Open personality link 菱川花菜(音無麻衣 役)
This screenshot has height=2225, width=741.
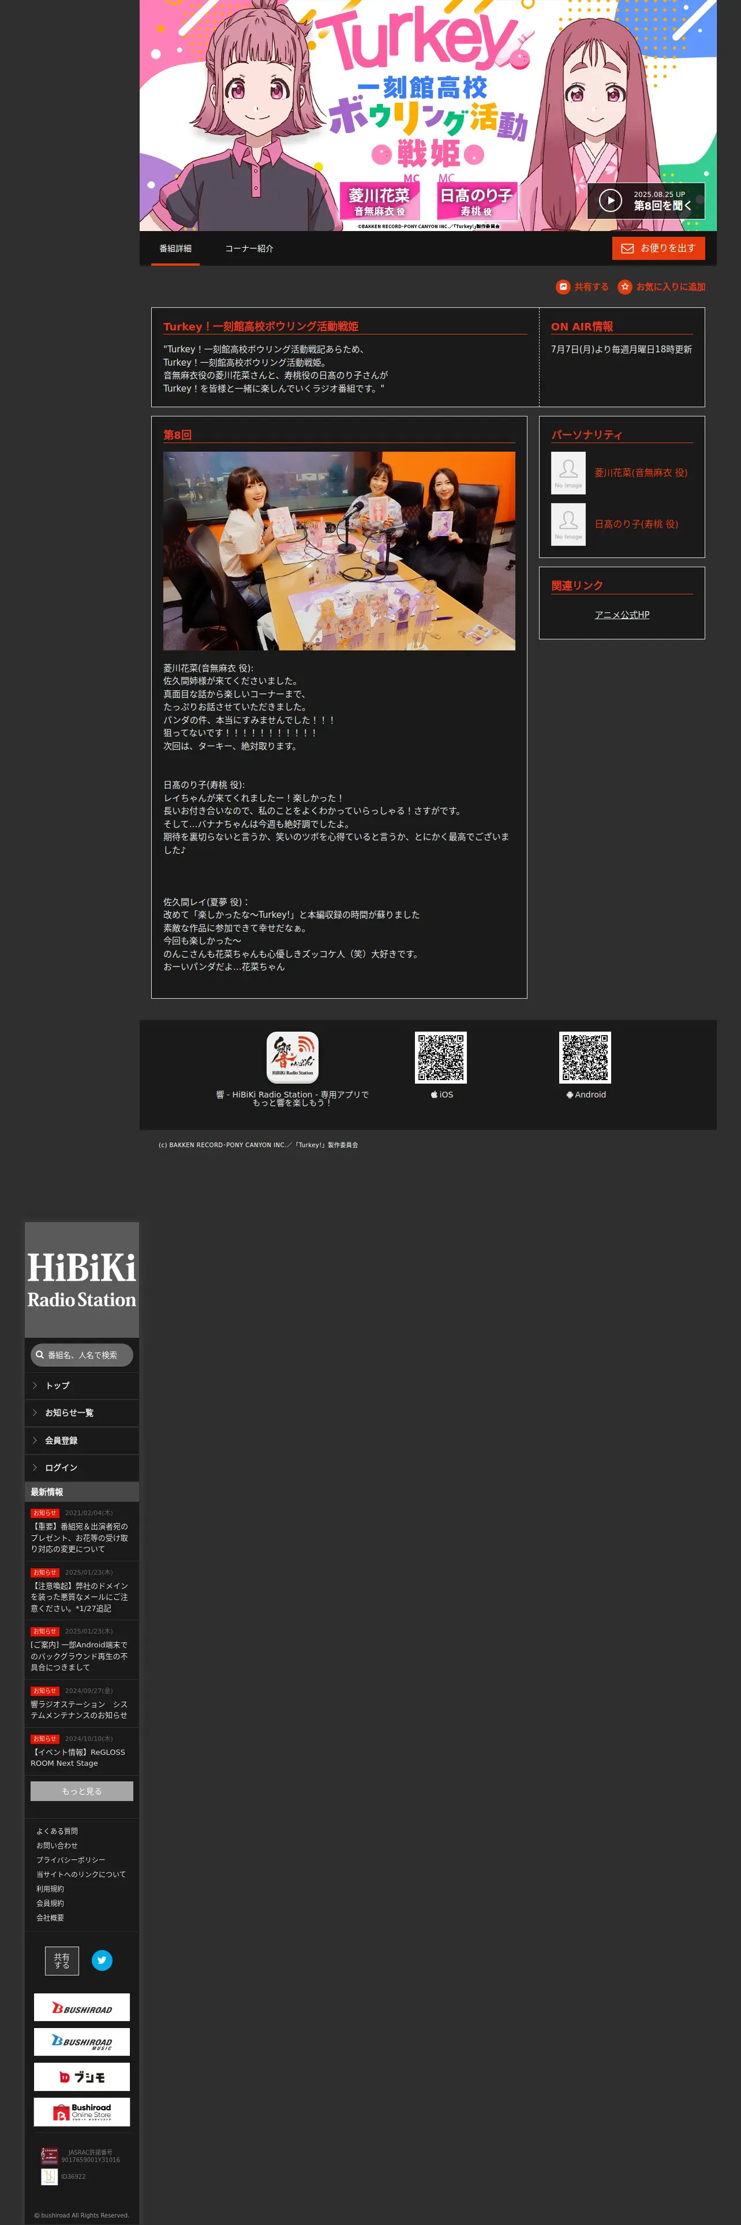coord(640,473)
